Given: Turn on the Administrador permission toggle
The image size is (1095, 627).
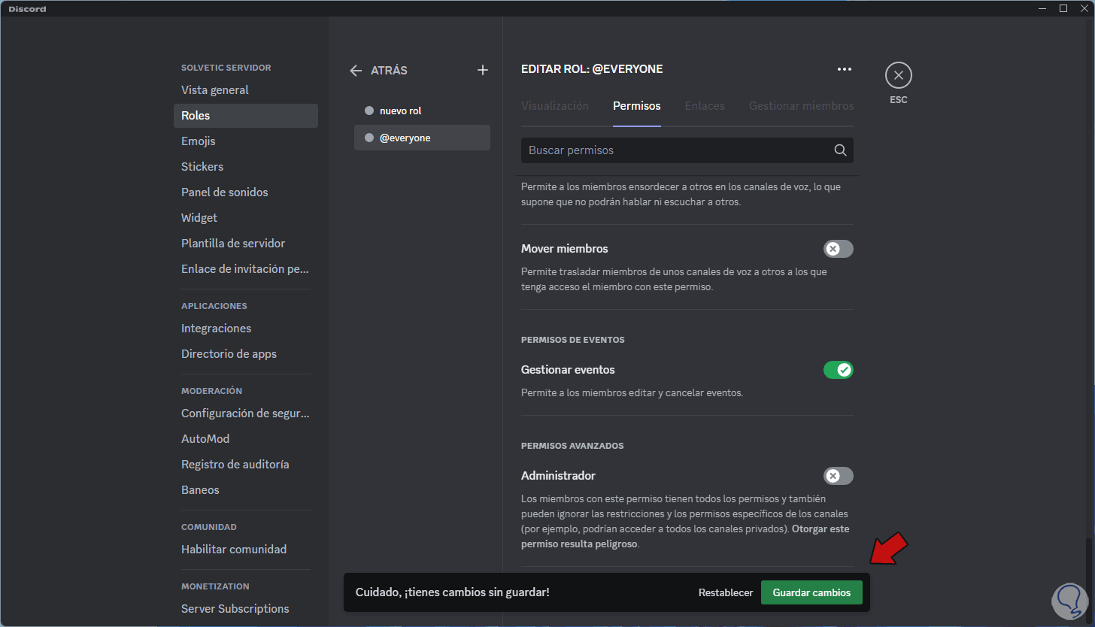Looking at the screenshot, I should [x=838, y=476].
